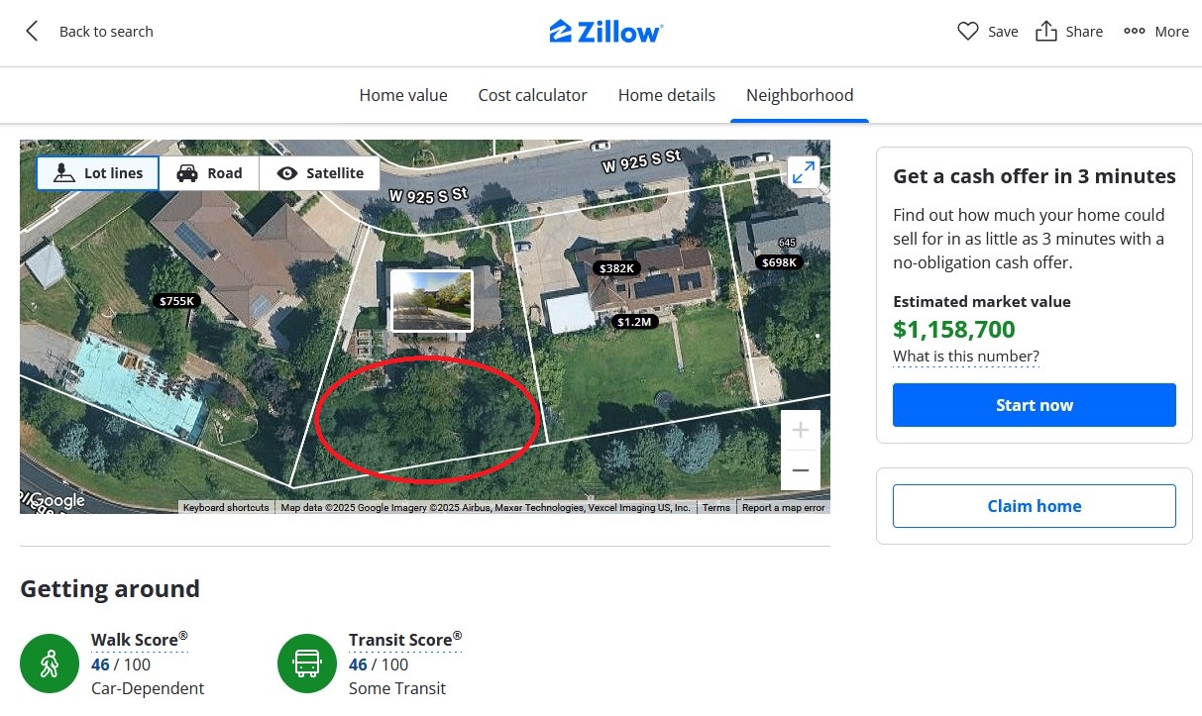Save home with heart icon
This screenshot has width=1202, height=716.
(x=968, y=32)
